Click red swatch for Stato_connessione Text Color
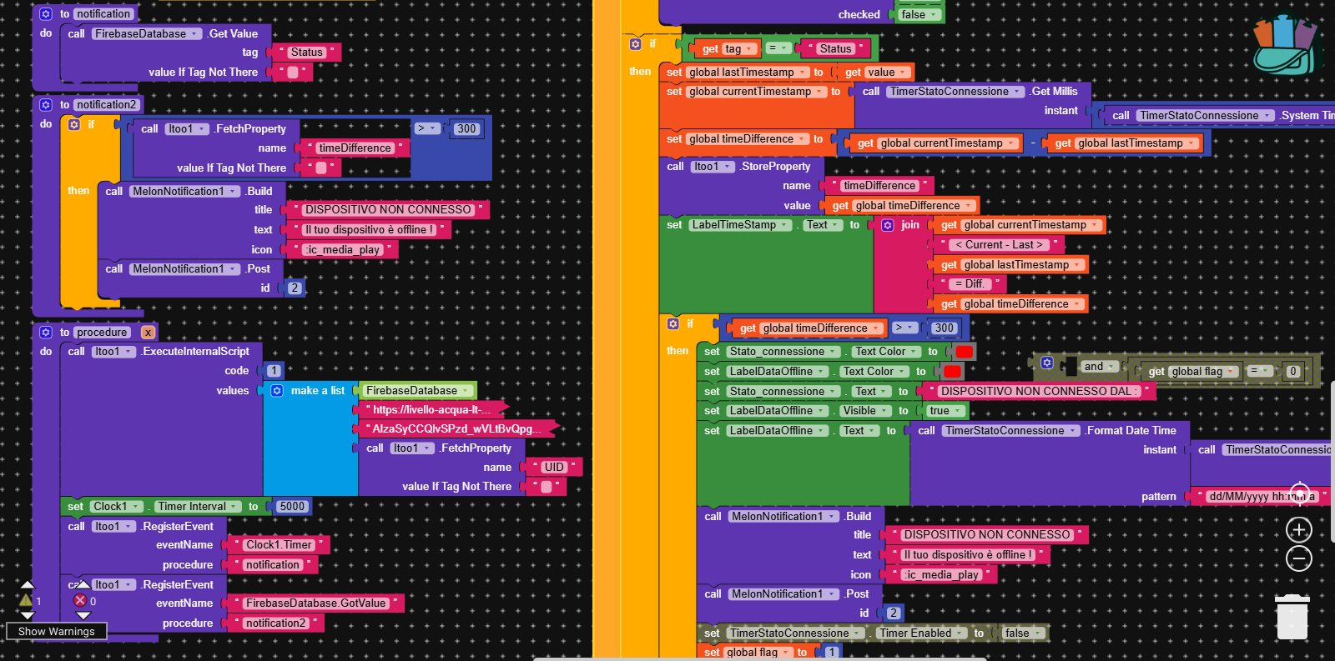This screenshot has height=661, width=1335. (x=964, y=352)
